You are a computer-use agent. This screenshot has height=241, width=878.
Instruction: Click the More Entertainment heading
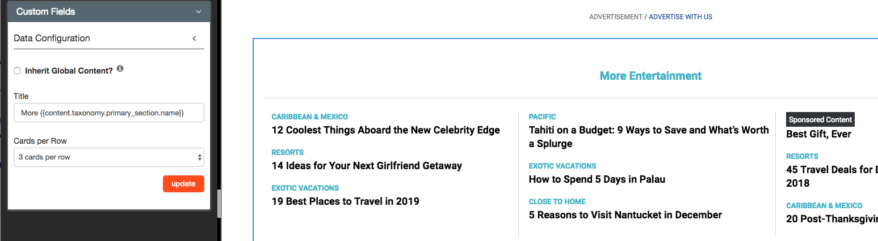coord(650,76)
